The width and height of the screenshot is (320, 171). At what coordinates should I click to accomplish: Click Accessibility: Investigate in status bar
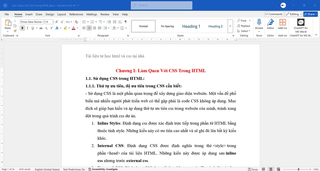103,169
